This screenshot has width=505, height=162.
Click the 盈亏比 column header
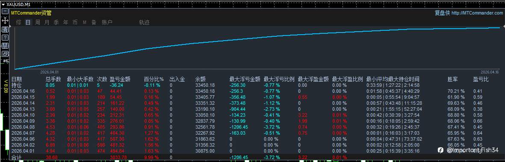click(481, 79)
